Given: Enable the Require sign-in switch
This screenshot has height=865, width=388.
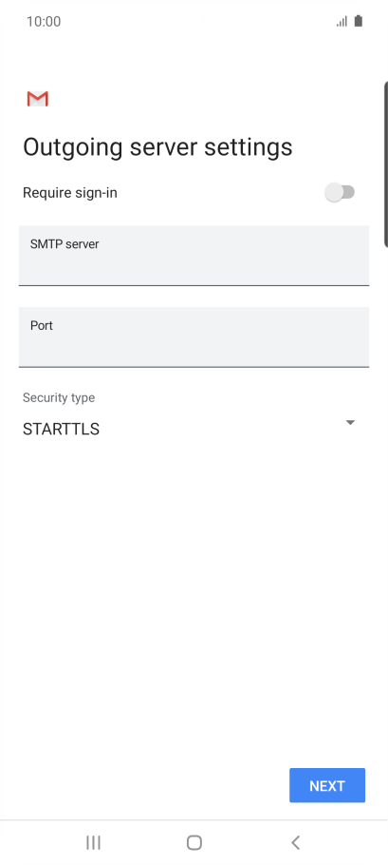Looking at the screenshot, I should pos(340,193).
